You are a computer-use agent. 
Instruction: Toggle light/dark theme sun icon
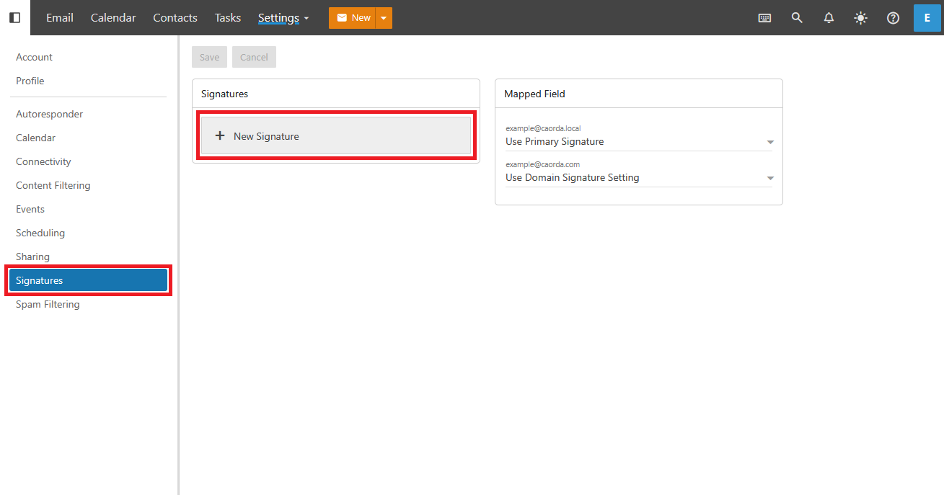(860, 18)
